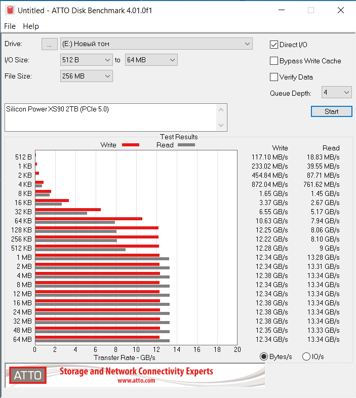Click write value 6.55 GB/s

pyautogui.click(x=273, y=212)
